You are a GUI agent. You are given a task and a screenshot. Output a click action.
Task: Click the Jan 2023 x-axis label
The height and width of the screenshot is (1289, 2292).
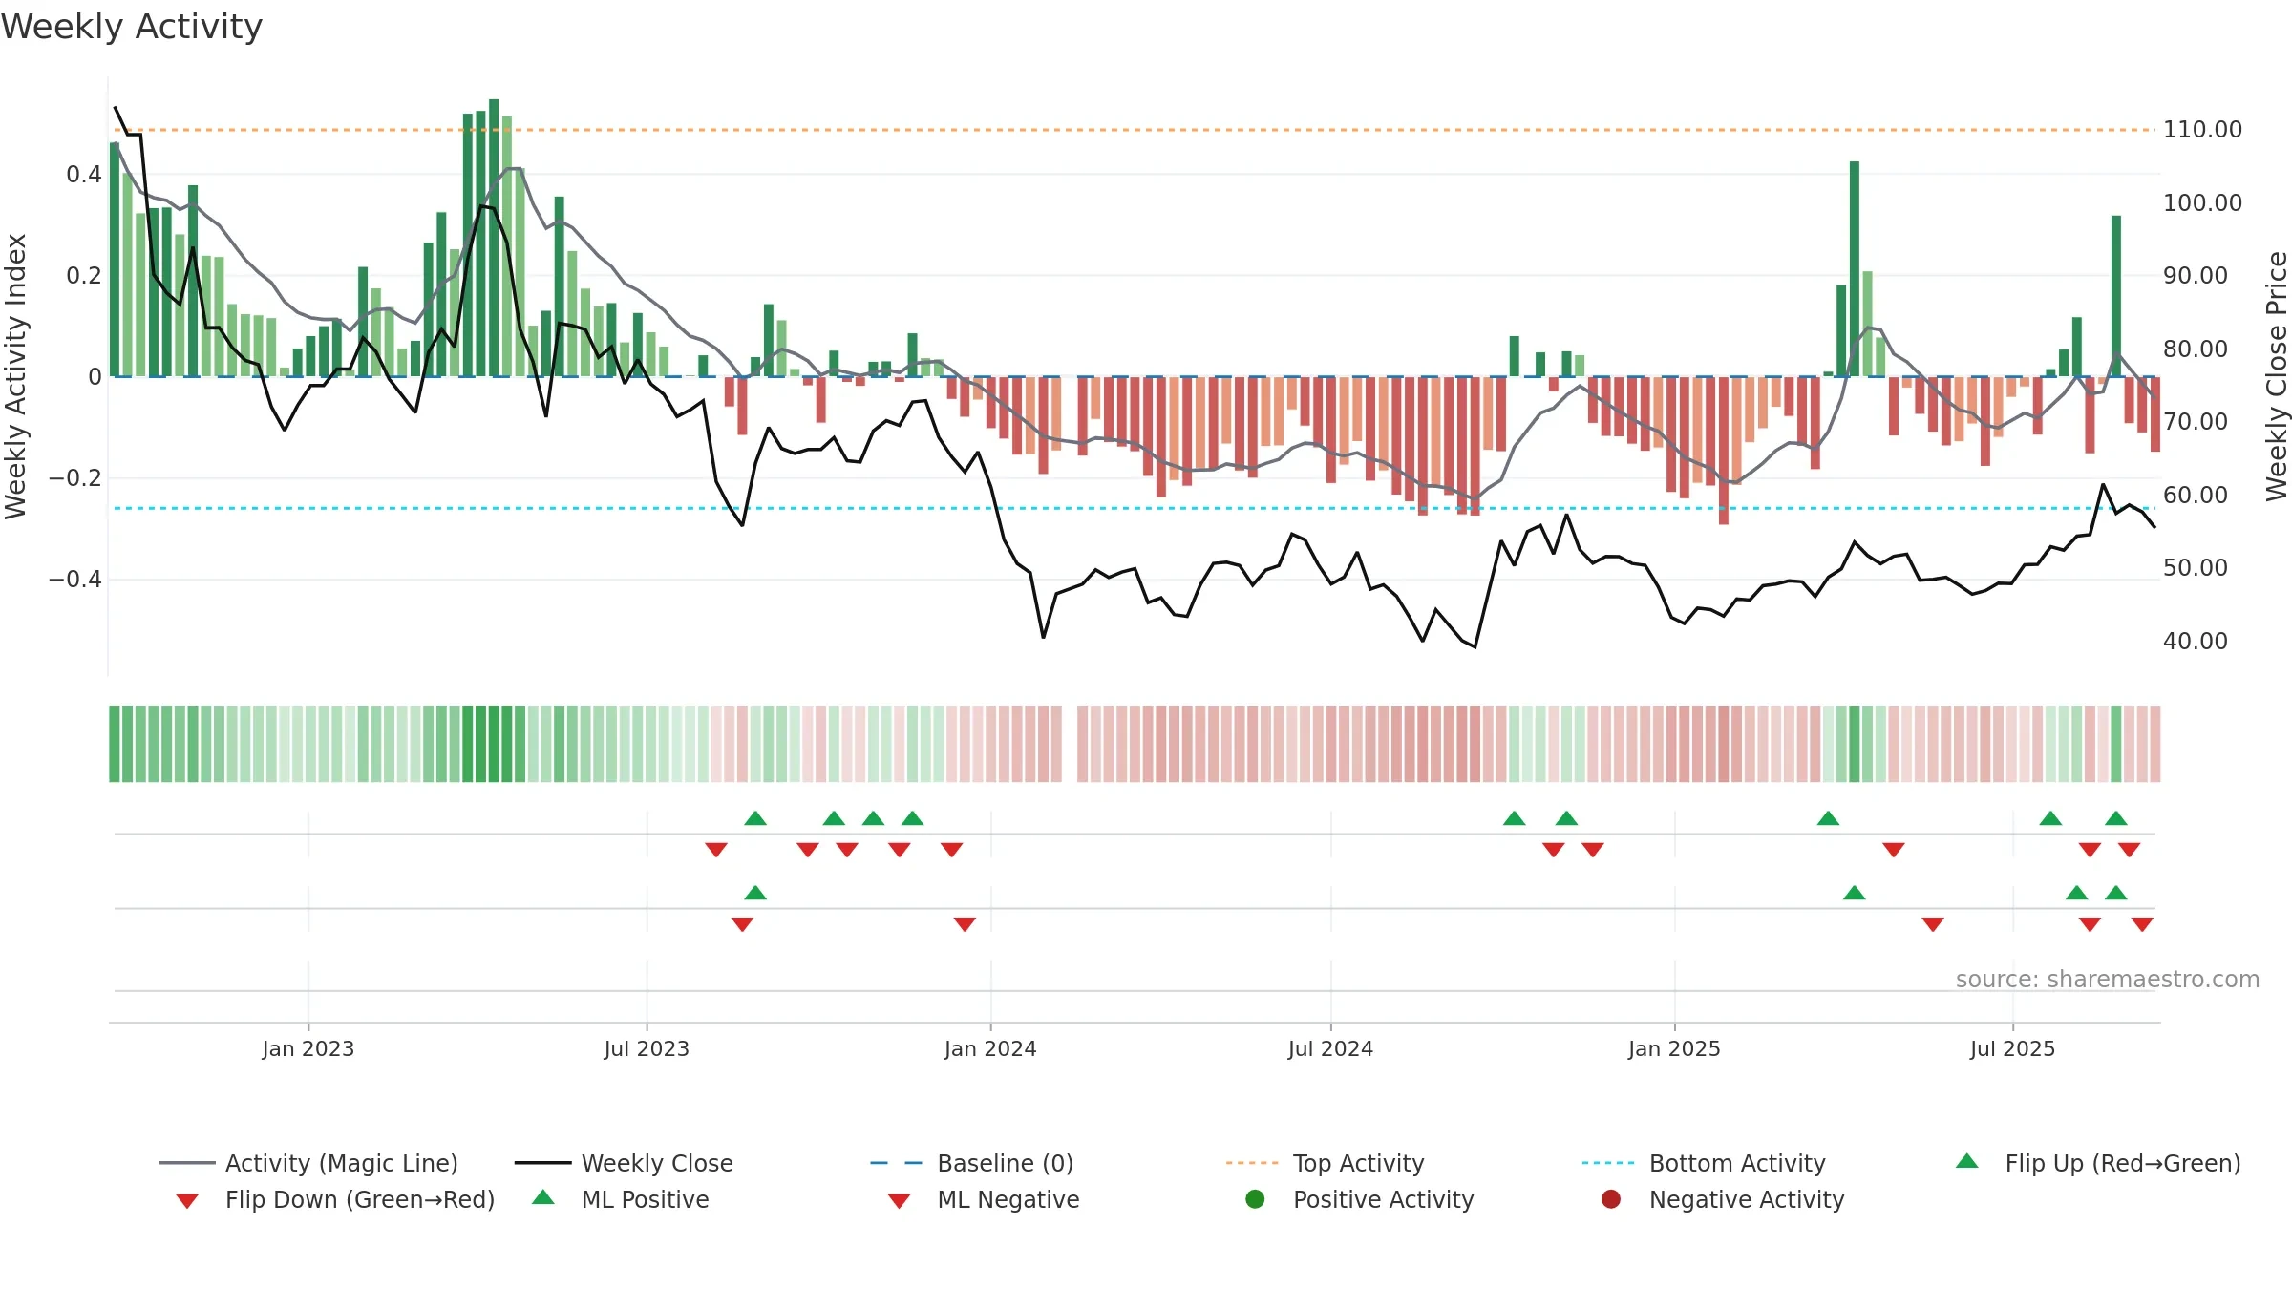pos(308,1048)
